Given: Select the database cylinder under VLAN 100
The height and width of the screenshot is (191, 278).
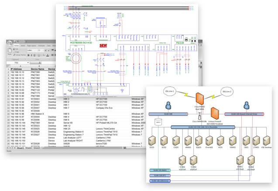Looking at the screenshot, I should click(x=158, y=122).
